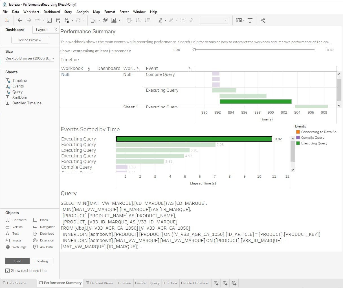
Task: Open the File menu
Action: pyautogui.click(x=5, y=12)
